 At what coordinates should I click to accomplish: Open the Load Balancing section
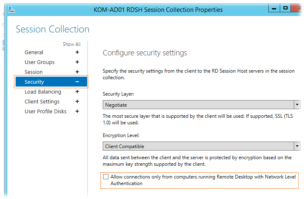(x=43, y=92)
